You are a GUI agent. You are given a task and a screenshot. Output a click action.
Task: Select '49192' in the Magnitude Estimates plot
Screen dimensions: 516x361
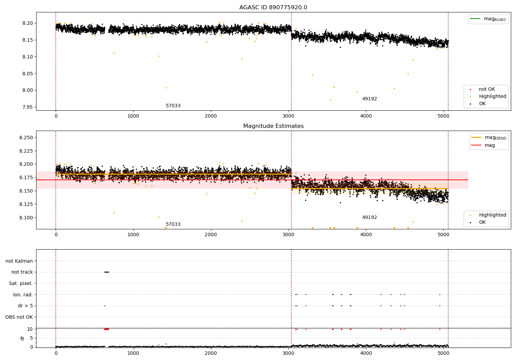[x=369, y=218]
